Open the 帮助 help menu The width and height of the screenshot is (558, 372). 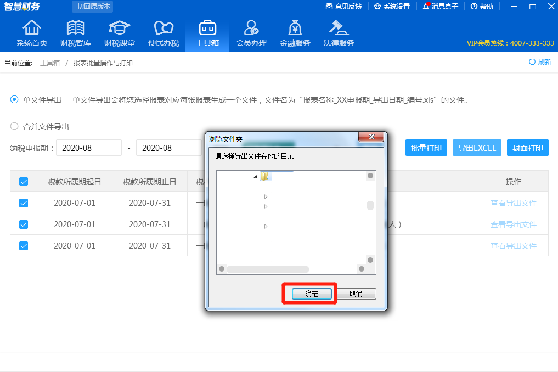point(482,7)
